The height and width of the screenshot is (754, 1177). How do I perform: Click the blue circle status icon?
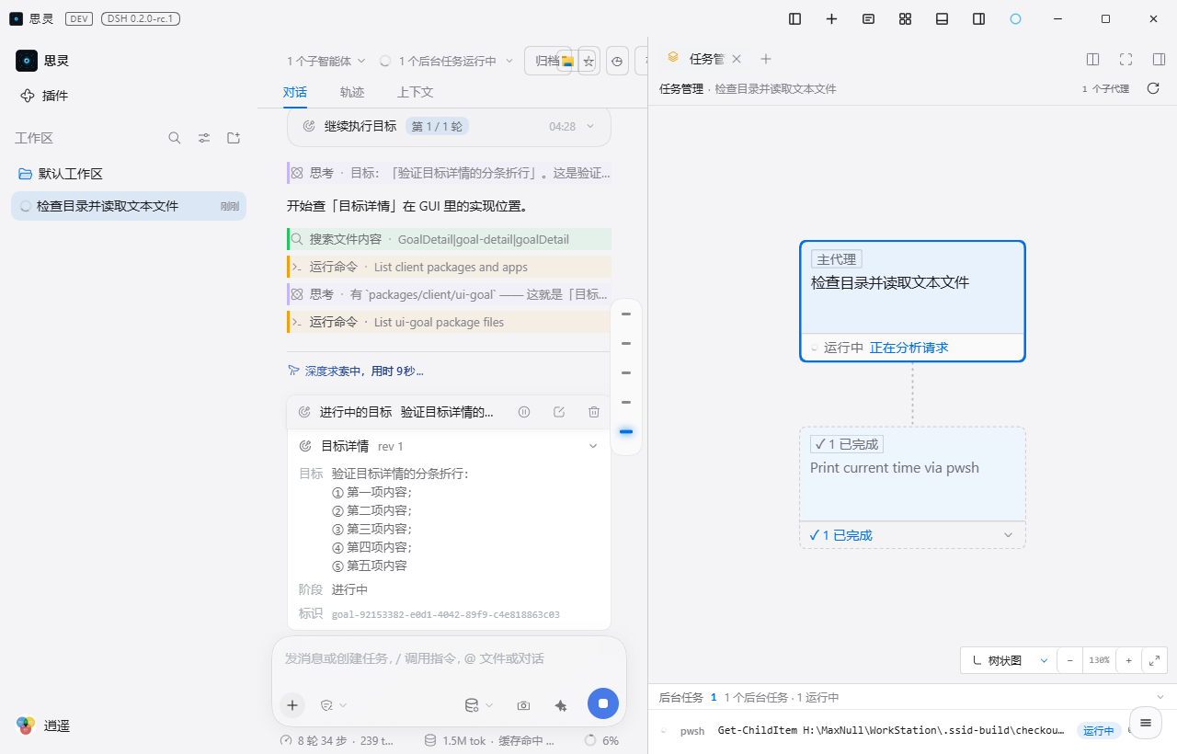pyautogui.click(x=1016, y=18)
